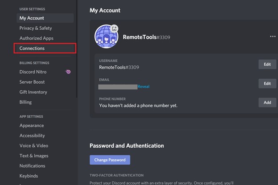Reveal the hidden email address
Image resolution: width=278 pixels, height=185 pixels.
click(x=143, y=87)
